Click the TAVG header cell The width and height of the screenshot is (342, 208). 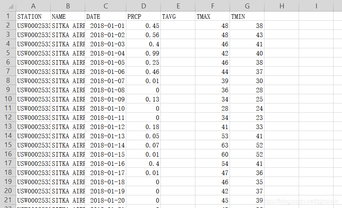(x=178, y=16)
